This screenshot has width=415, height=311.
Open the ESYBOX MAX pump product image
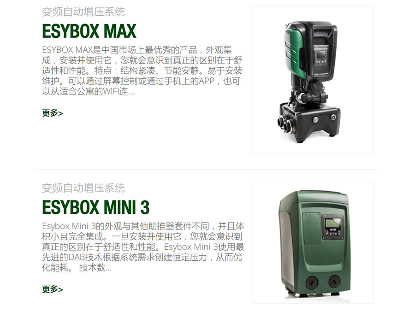[x=313, y=80]
